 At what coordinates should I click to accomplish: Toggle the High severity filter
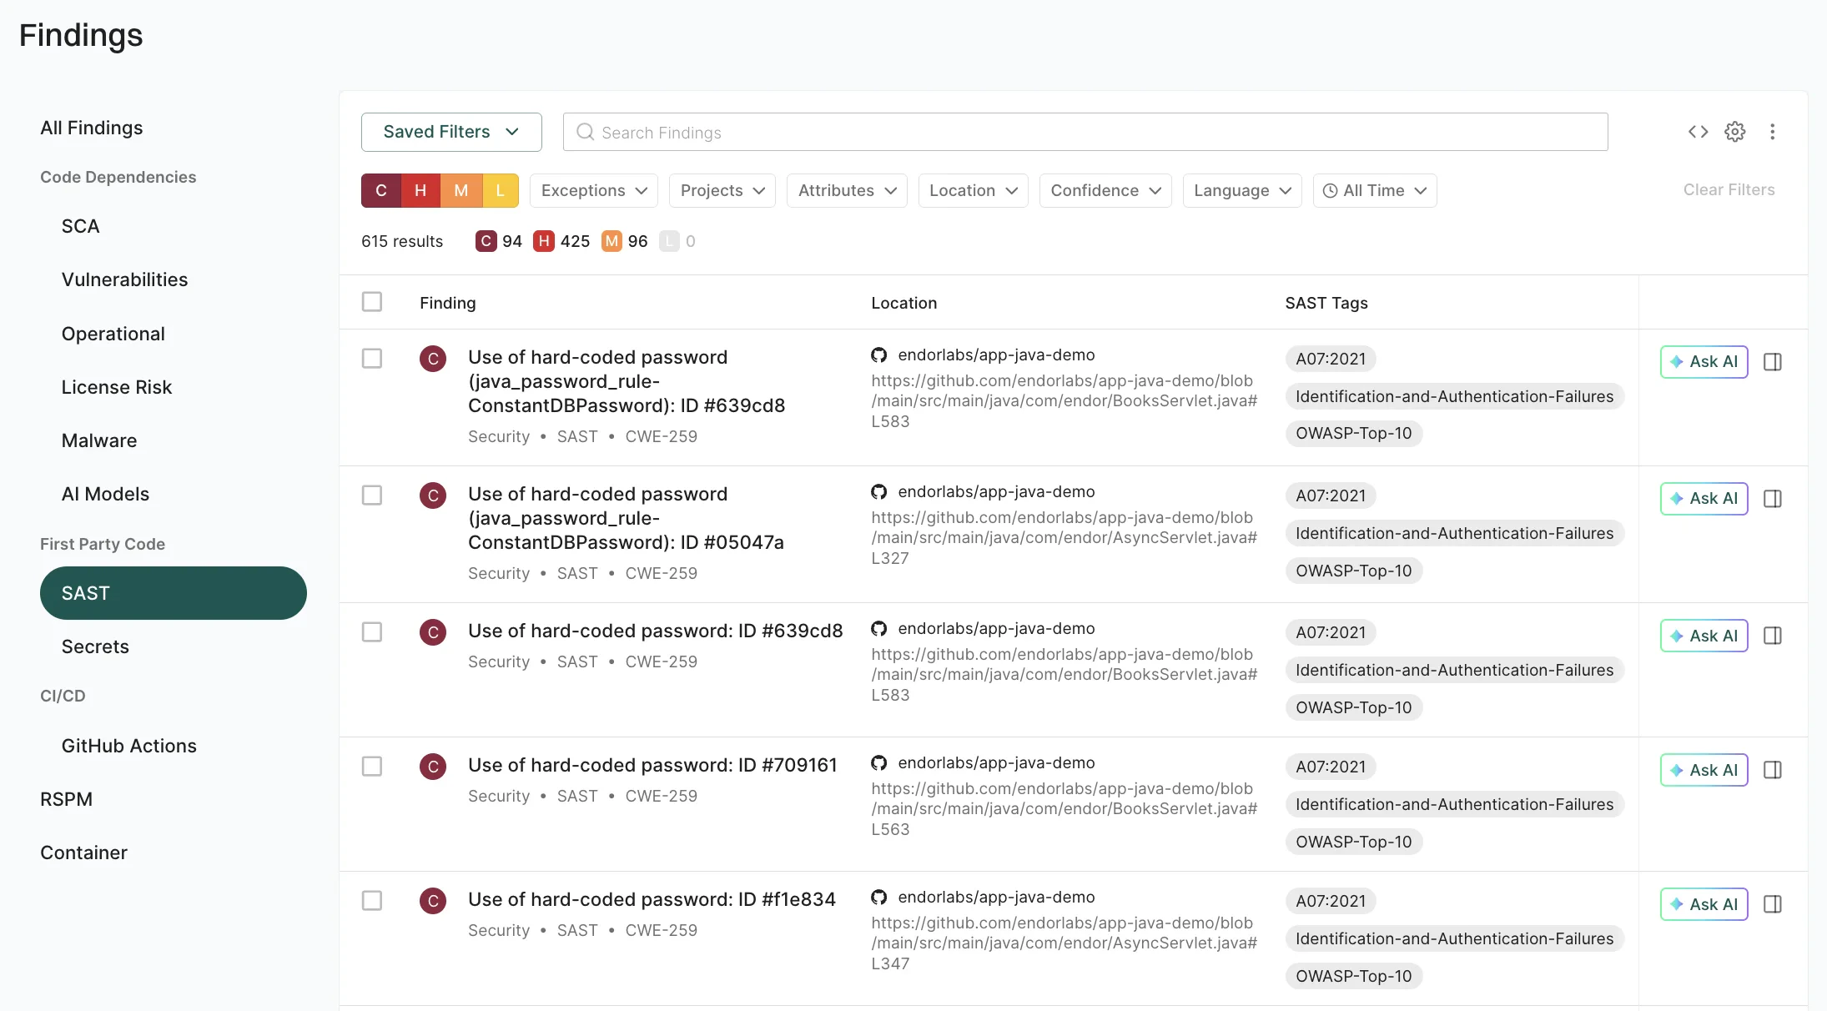point(420,190)
